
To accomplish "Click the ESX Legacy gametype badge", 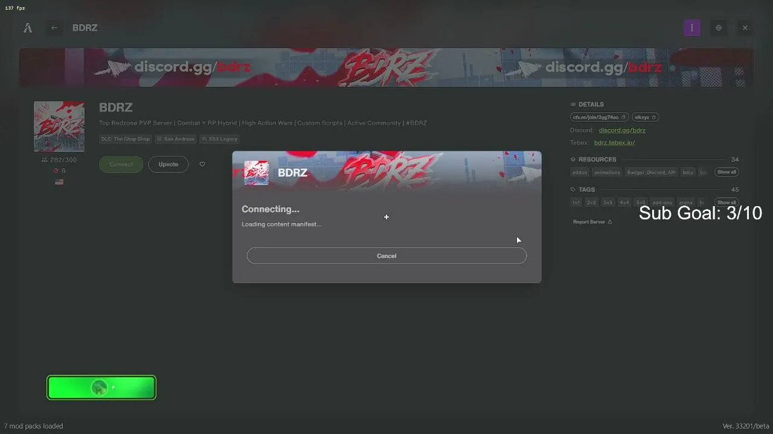I will 220,139.
